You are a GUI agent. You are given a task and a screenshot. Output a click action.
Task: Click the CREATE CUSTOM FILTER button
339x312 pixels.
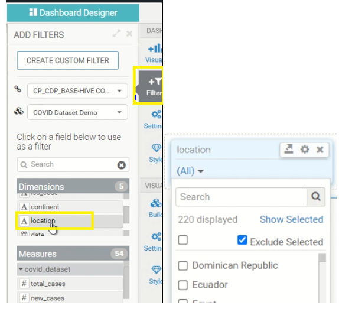tap(68, 61)
